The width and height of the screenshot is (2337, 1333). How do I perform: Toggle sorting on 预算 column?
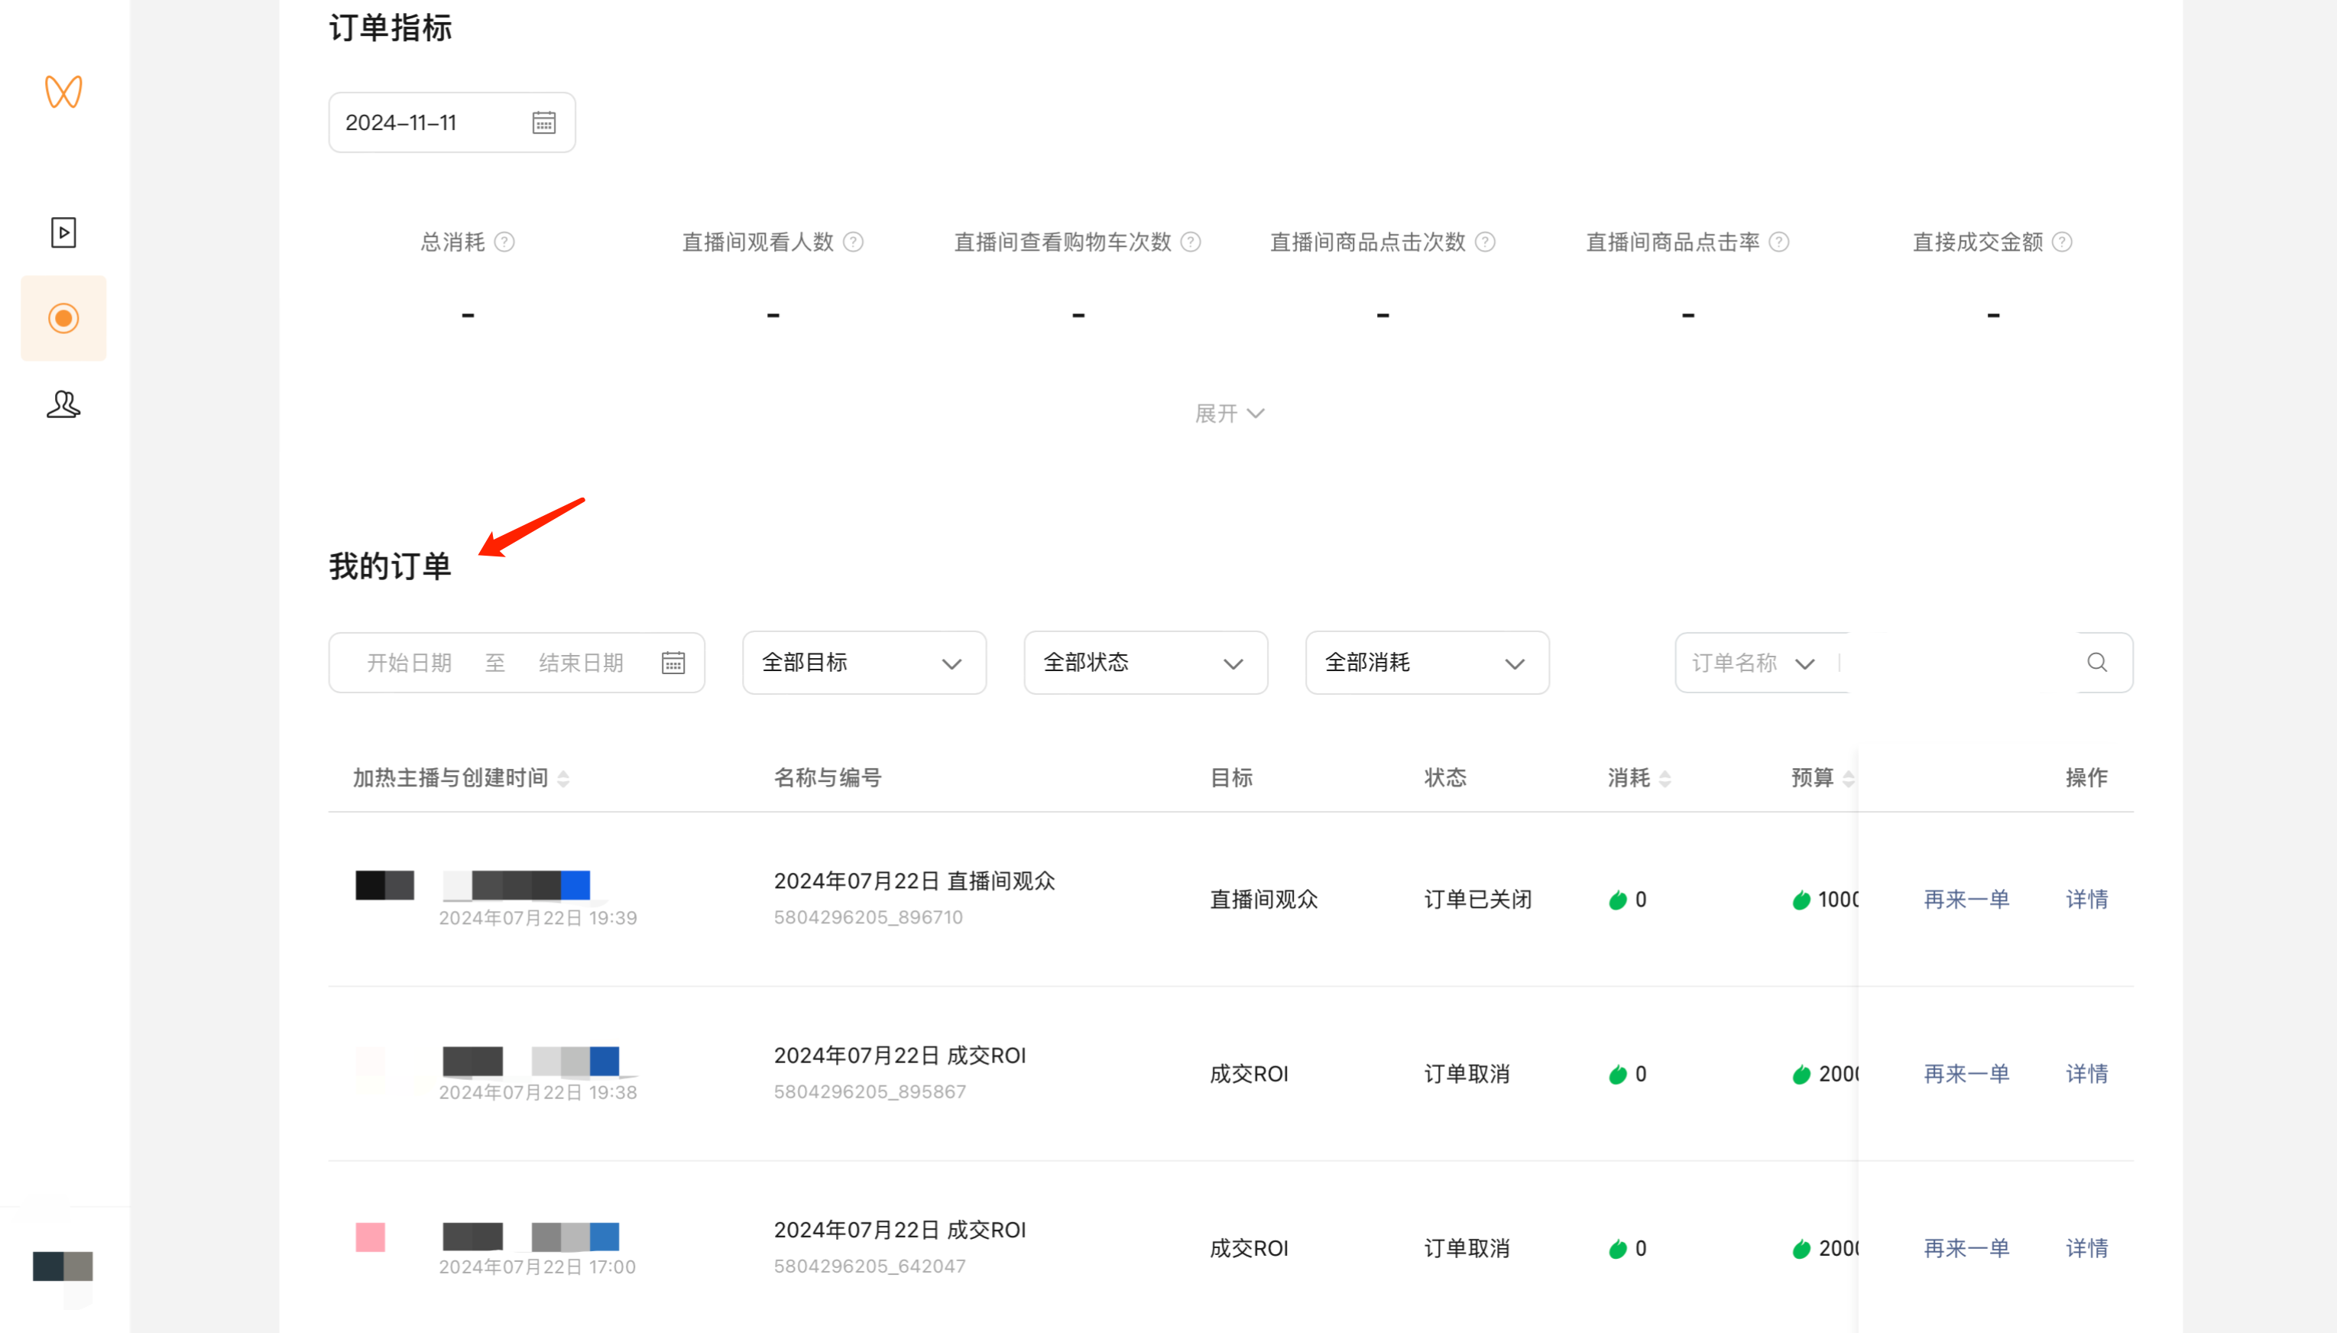coord(1848,778)
